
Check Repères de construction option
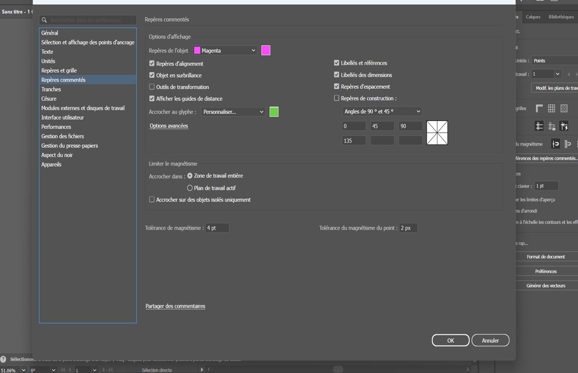point(337,98)
